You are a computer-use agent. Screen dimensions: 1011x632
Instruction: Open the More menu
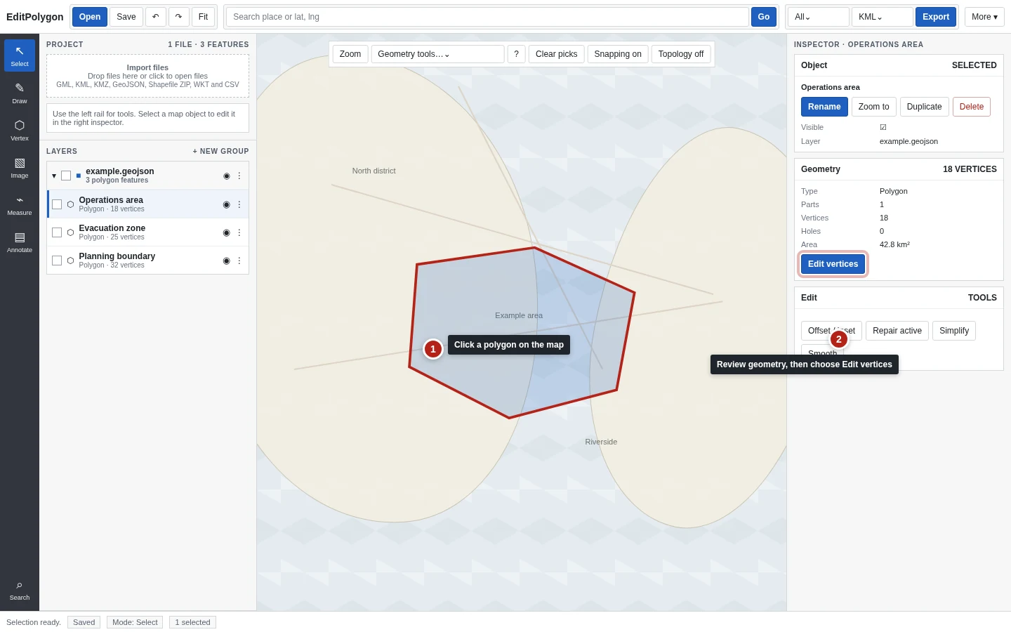[984, 17]
